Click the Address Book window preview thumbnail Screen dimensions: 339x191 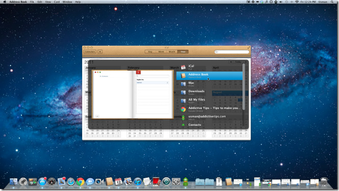(x=133, y=94)
